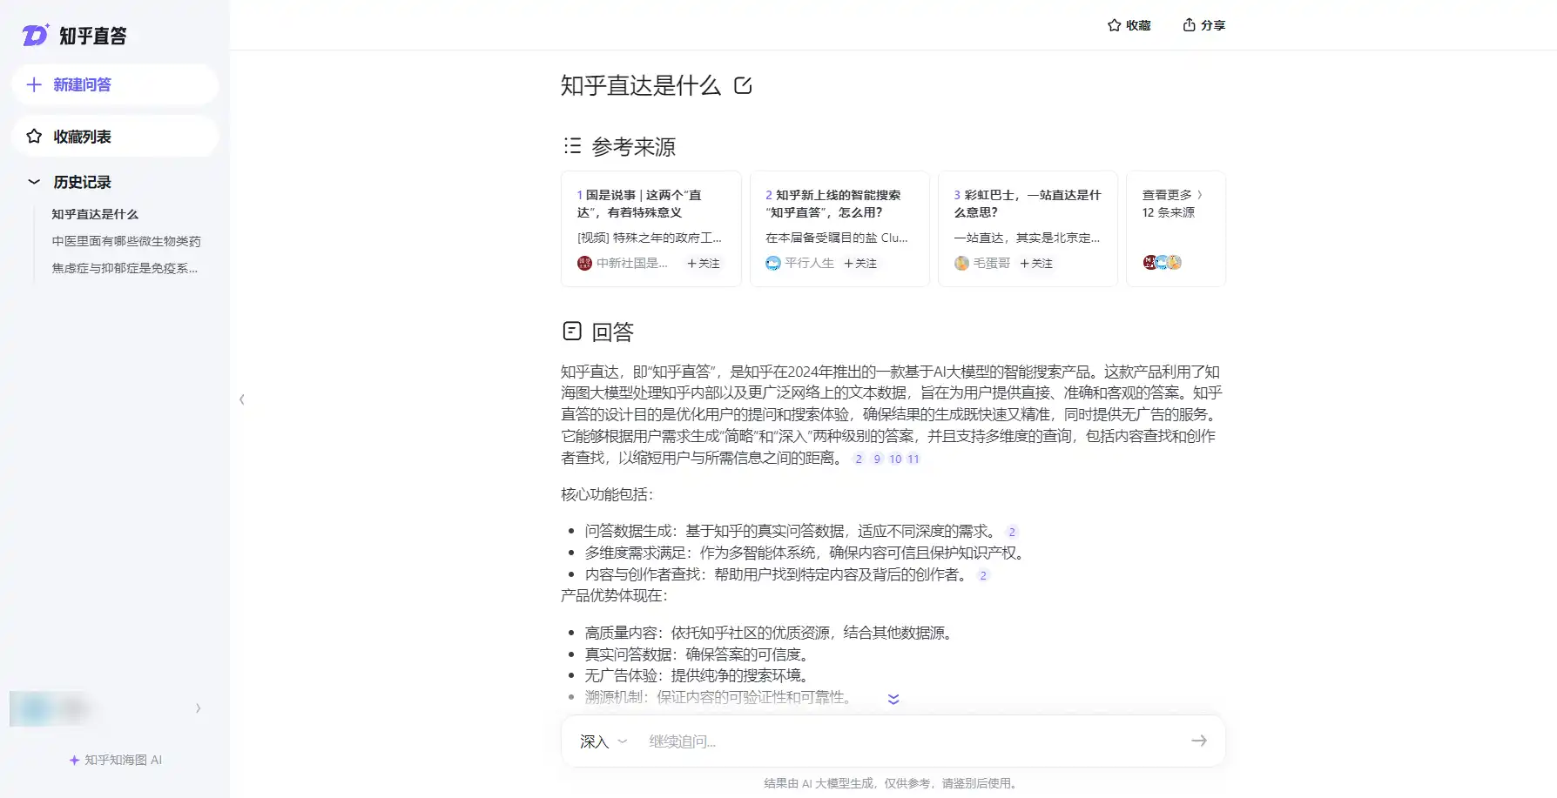Click the 知乎直答 logo icon
Screen dimensions: 1557x798
click(36, 35)
